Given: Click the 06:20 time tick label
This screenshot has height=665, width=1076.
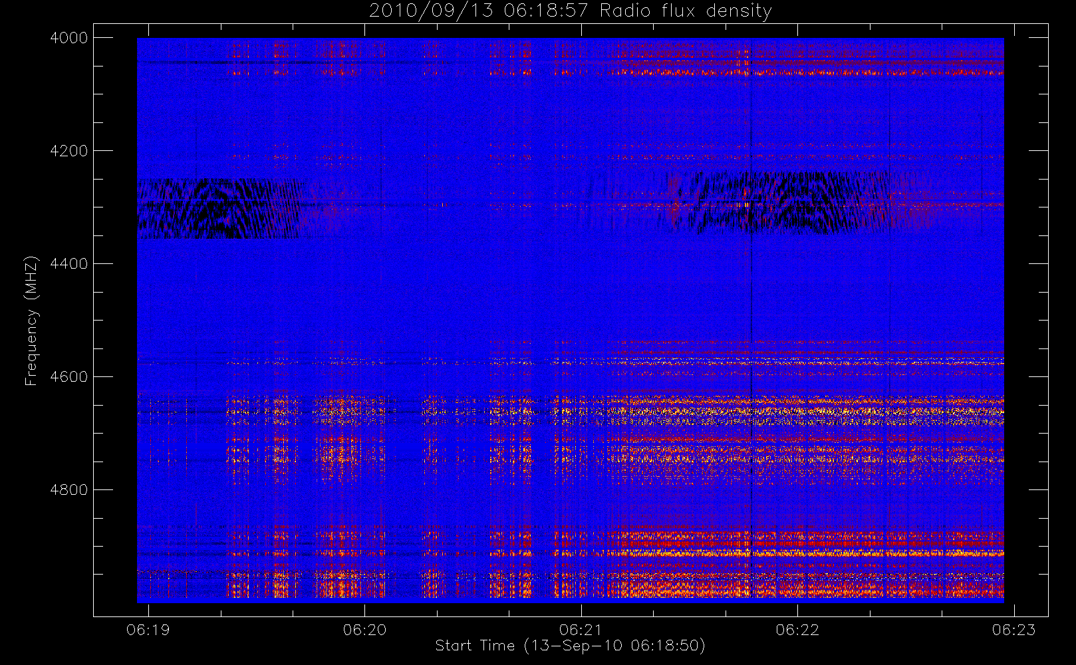Looking at the screenshot, I should click(364, 630).
